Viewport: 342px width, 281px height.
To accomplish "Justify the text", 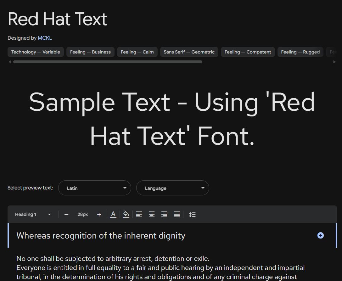I will (177, 215).
